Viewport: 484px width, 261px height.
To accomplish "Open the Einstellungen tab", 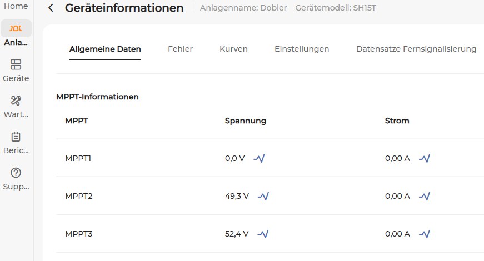I will click(302, 49).
